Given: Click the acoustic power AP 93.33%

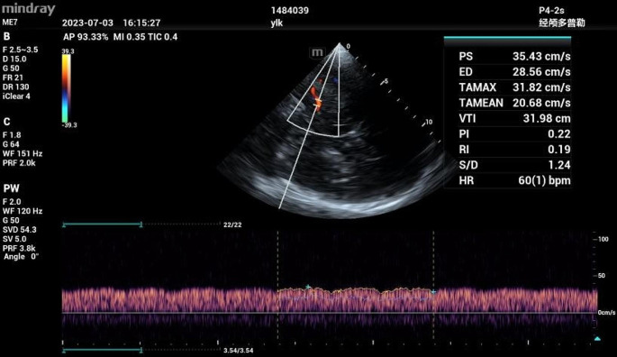Looking at the screenshot, I should coord(86,37).
